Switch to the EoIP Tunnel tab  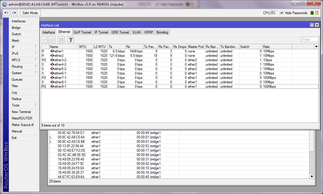pyautogui.click(x=82, y=32)
